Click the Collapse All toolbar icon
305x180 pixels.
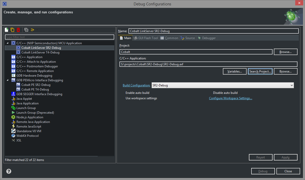[26, 30]
